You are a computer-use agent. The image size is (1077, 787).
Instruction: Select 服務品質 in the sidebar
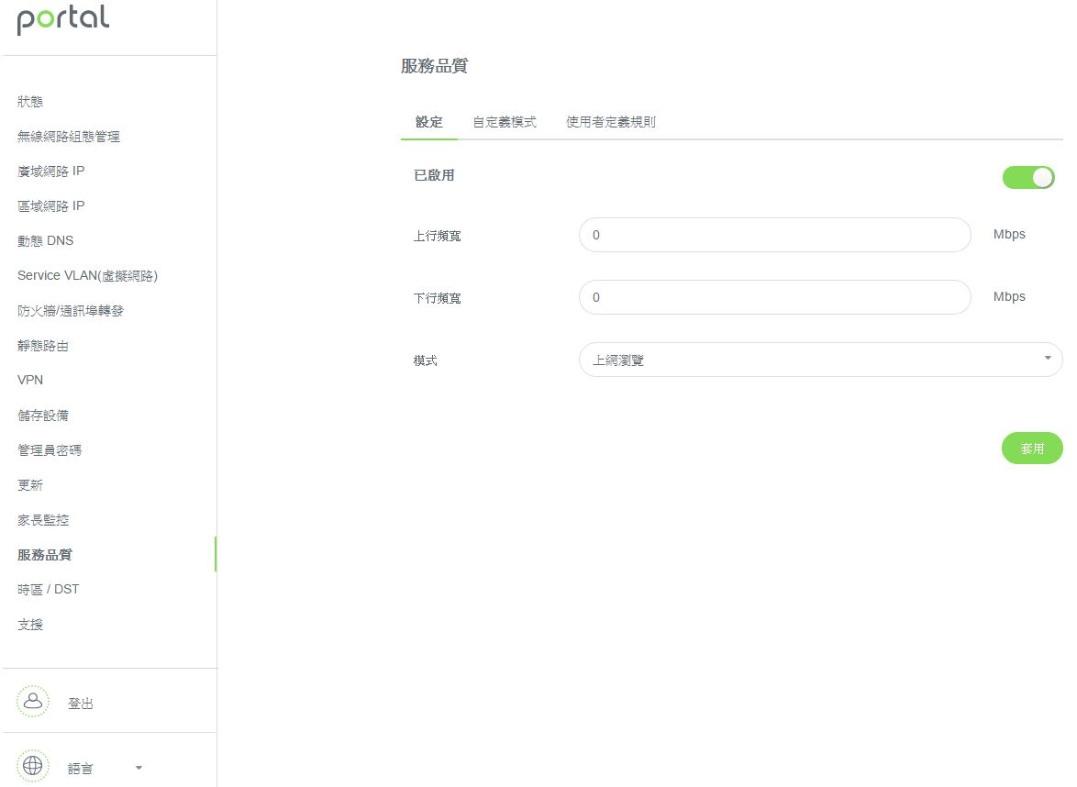point(45,554)
